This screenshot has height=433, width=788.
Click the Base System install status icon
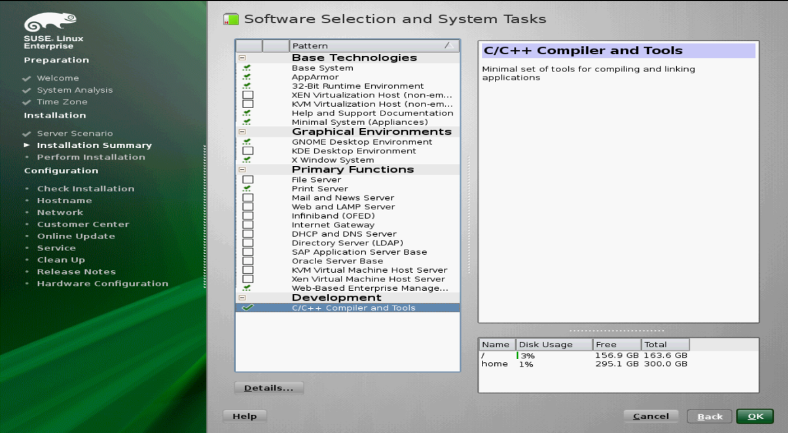(248, 68)
